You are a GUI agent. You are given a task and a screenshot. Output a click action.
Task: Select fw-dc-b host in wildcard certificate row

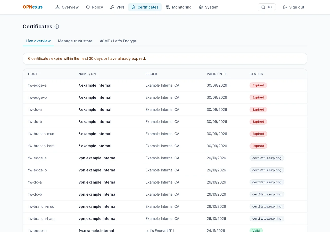point(35,122)
